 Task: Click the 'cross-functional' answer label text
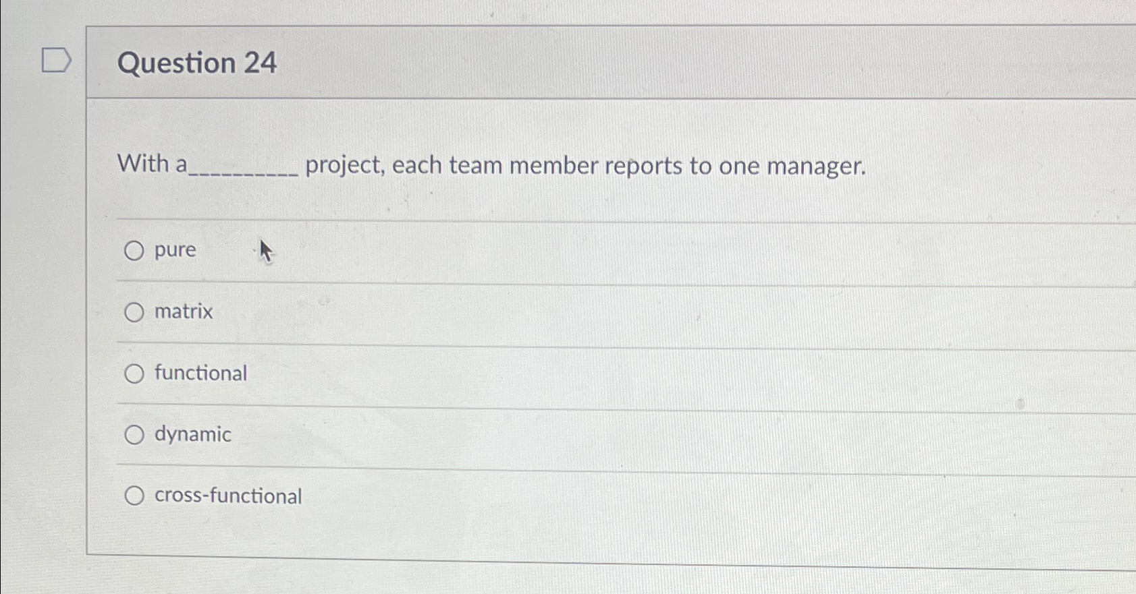tap(227, 496)
